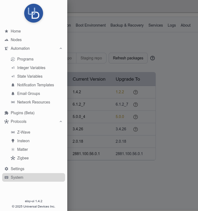Screen dimensions: 198x211
Task: Click the State Variables +1 icon
Action: pyautogui.click(x=13, y=77)
